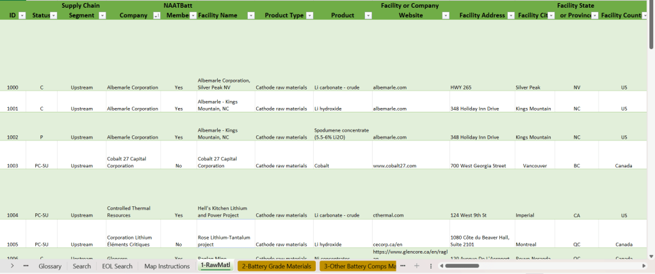
Task: Click the Product Type filter arrow
Action: (x=310, y=15)
